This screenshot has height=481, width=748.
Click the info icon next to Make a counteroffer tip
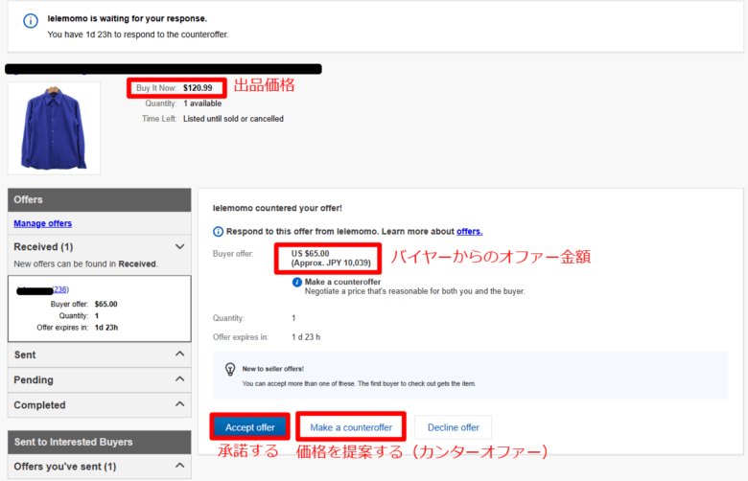(297, 283)
